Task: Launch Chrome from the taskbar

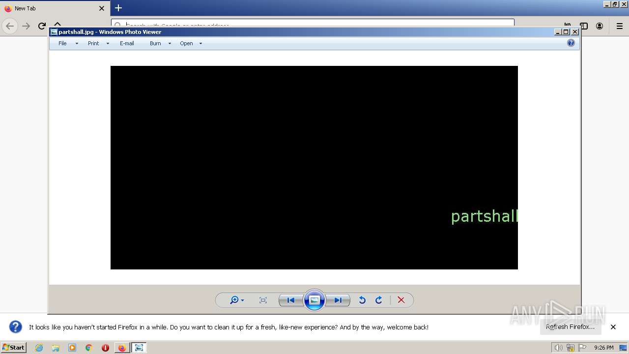Action: click(x=89, y=348)
